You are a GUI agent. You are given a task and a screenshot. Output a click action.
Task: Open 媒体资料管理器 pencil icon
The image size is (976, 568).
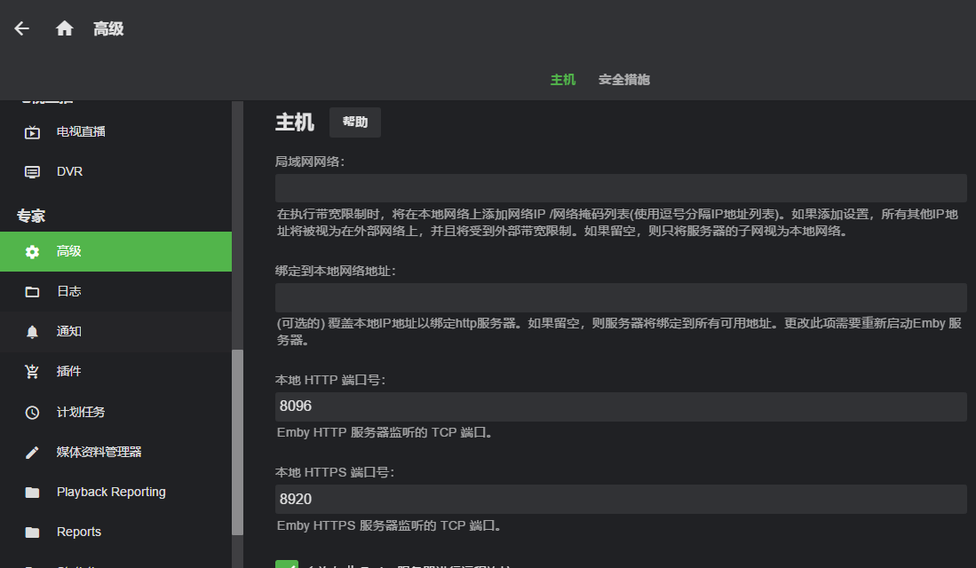point(33,453)
